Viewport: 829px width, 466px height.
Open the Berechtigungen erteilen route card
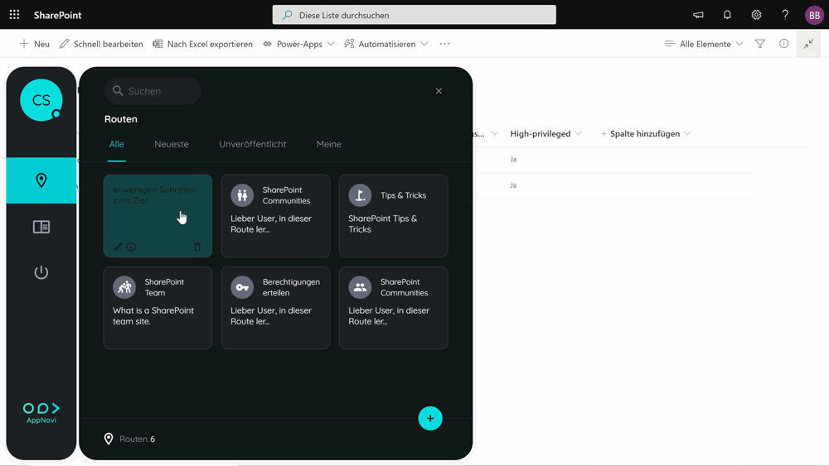click(x=275, y=308)
